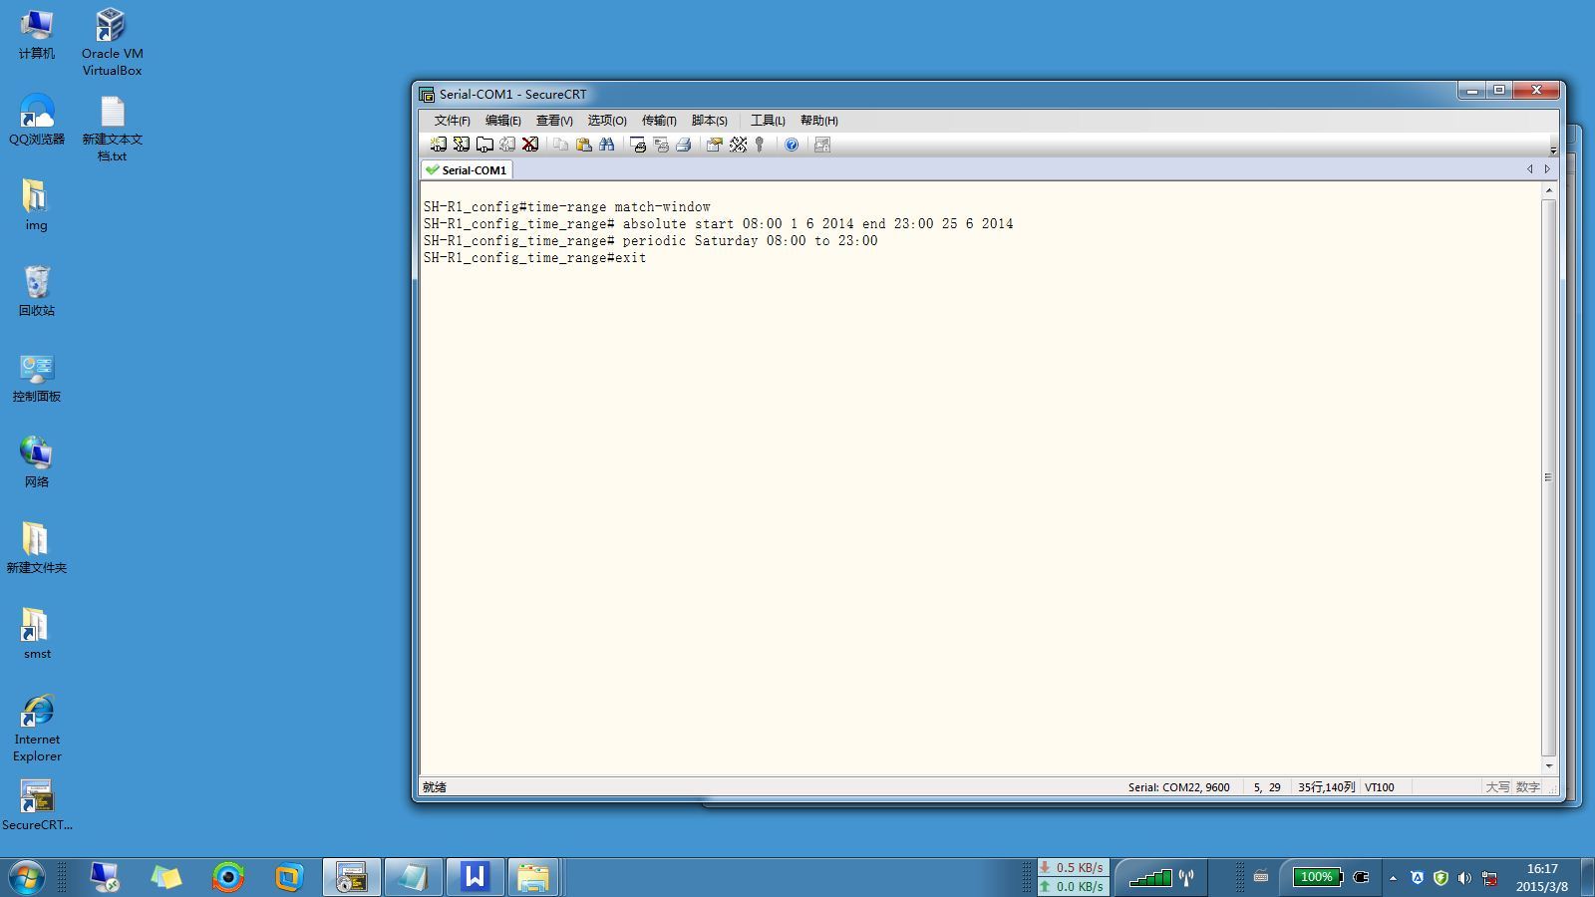Click the 控制面板 desktop icon
The height and width of the screenshot is (897, 1595).
pos(37,377)
